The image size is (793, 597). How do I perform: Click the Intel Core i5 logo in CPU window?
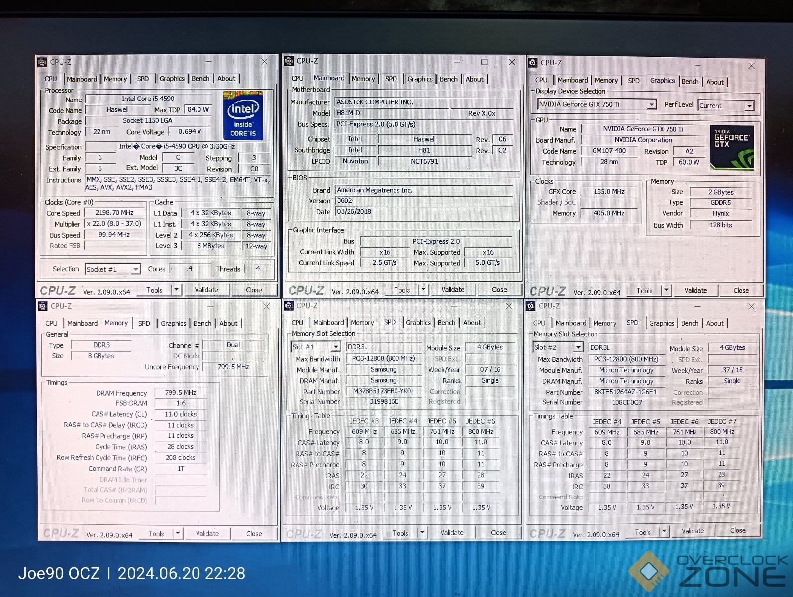click(x=243, y=115)
